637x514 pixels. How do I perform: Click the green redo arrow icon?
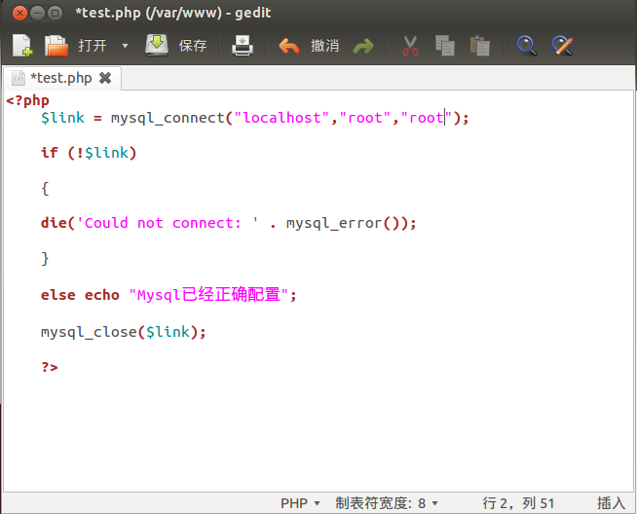click(362, 47)
